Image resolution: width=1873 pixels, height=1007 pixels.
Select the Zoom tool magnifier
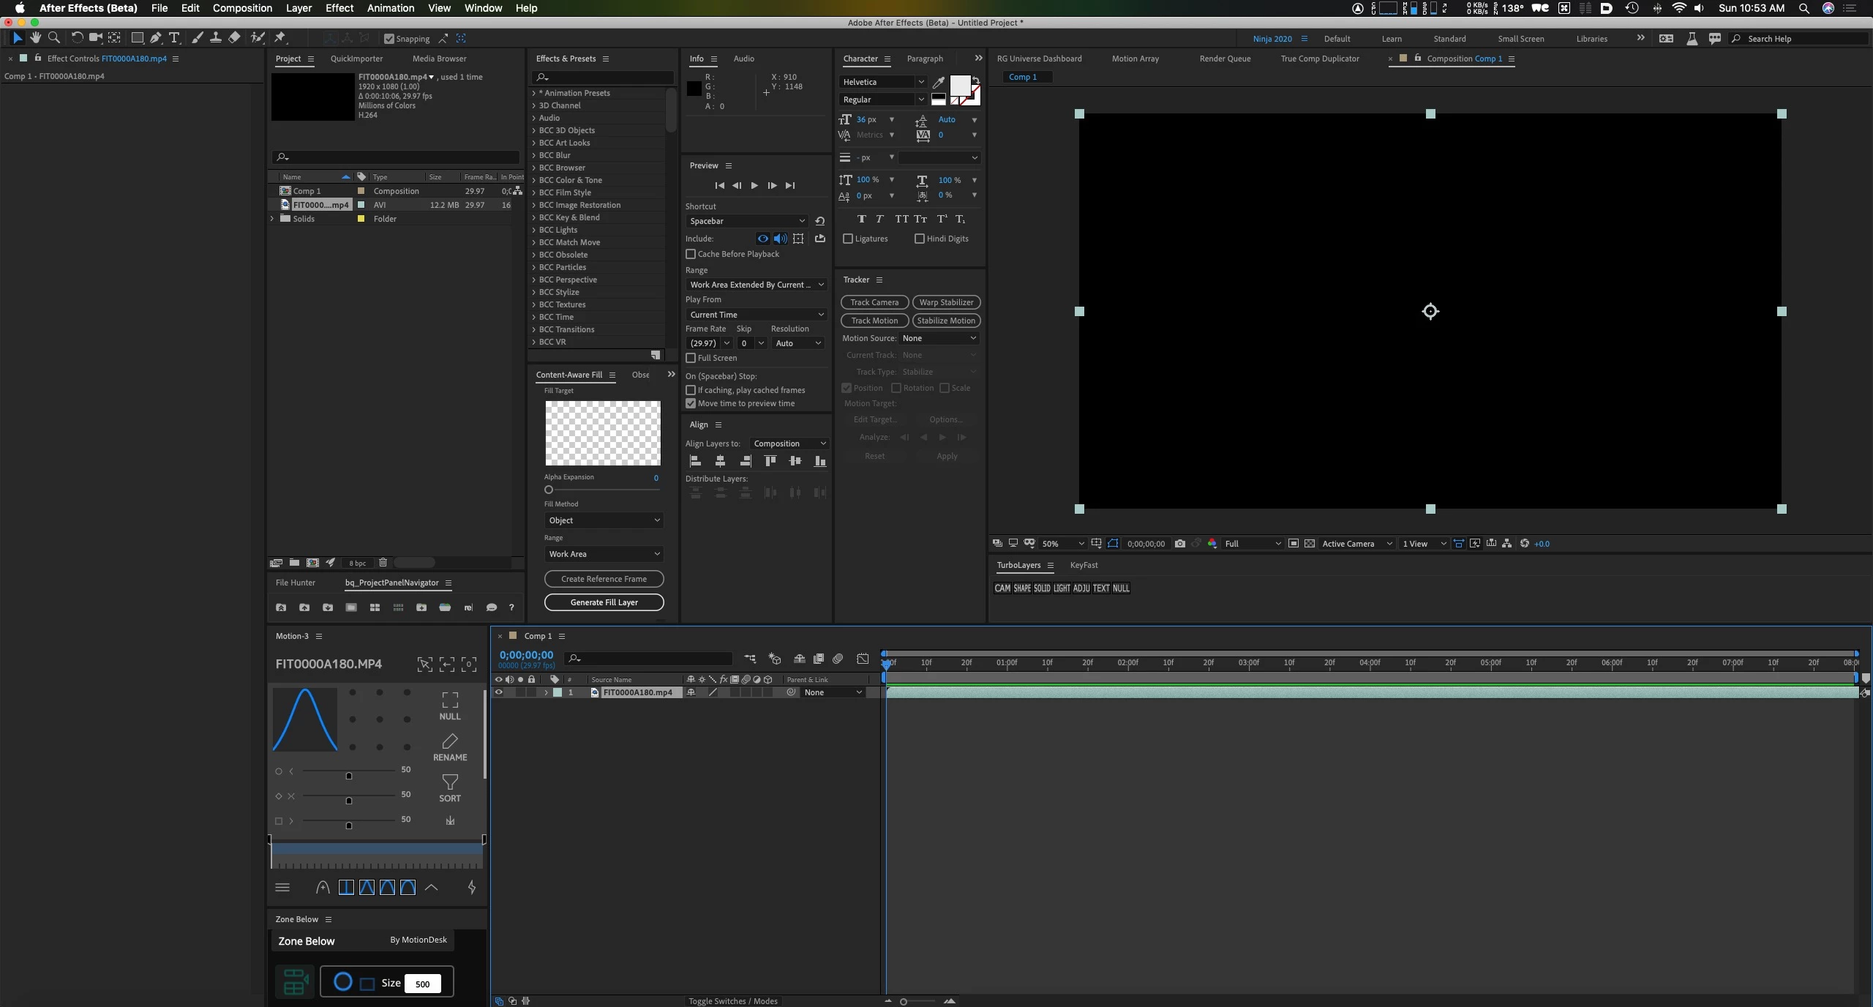[53, 38]
